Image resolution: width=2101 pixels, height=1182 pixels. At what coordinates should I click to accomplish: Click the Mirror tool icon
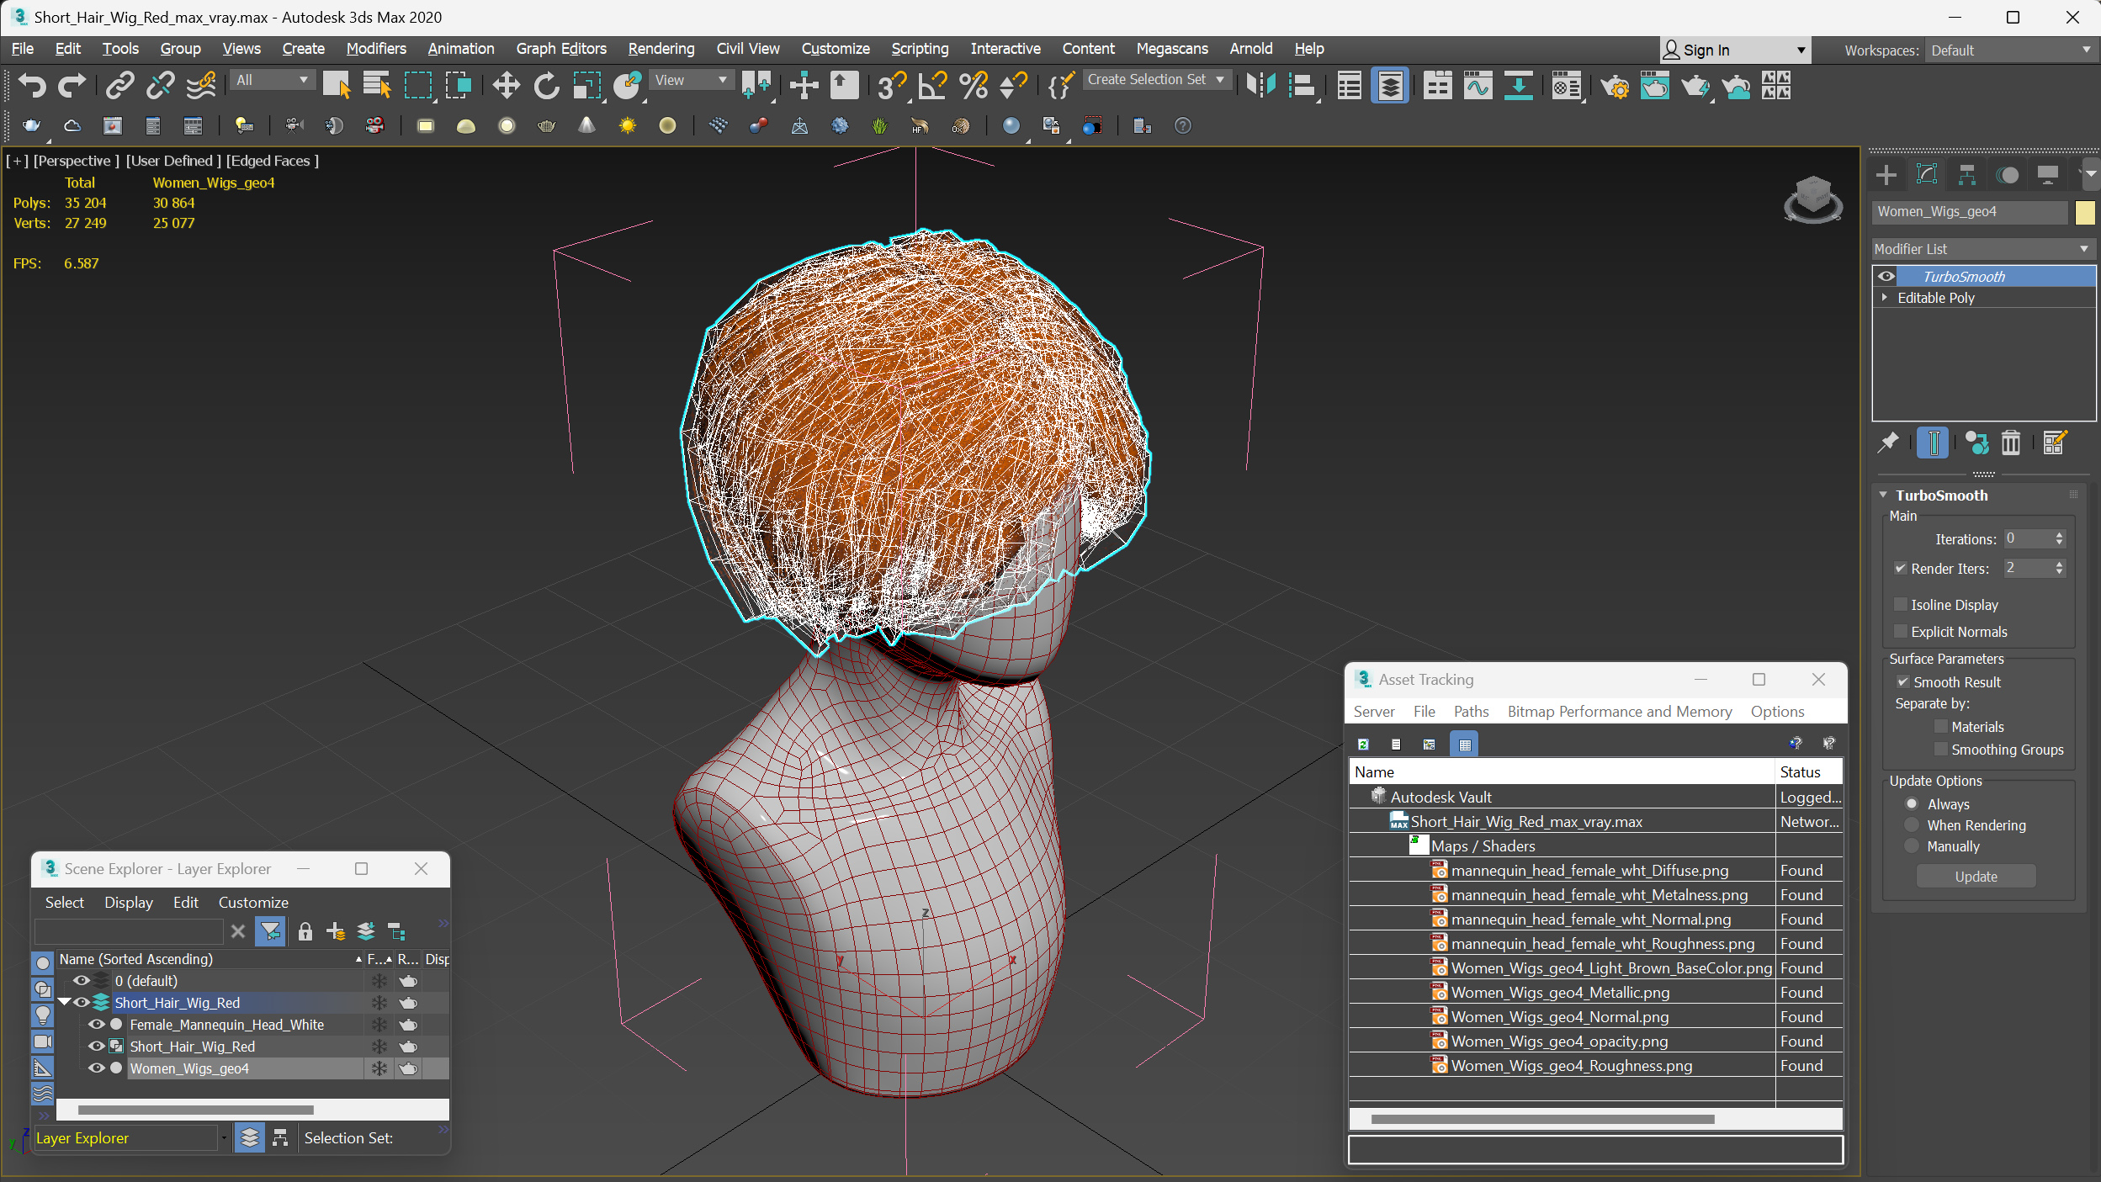click(x=1260, y=85)
